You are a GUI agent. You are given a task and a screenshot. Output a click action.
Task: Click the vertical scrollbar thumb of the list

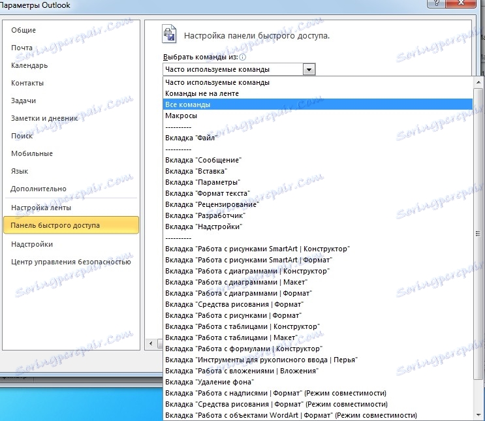(478, 234)
